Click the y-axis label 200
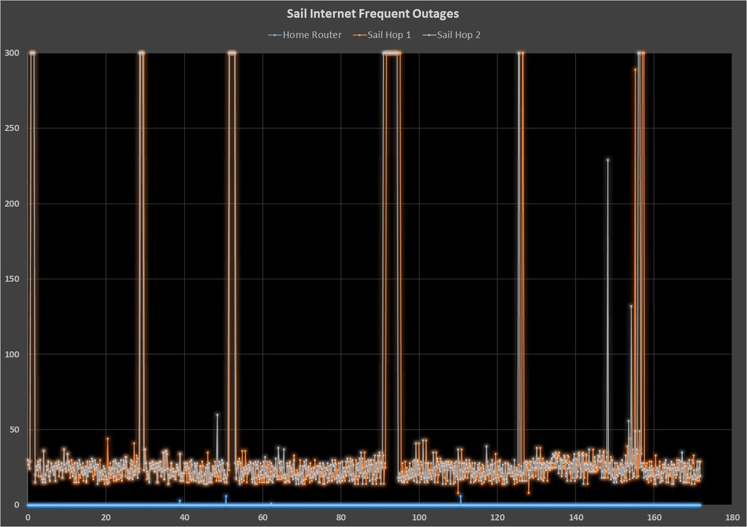 pos(12,203)
